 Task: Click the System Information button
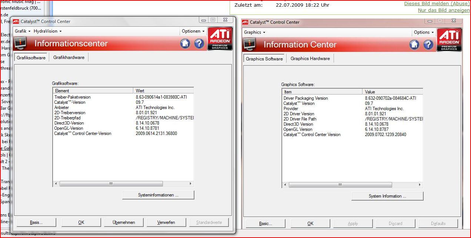click(x=387, y=196)
